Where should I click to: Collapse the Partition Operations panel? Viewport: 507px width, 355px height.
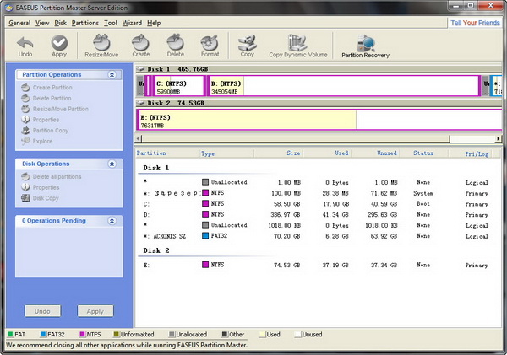(x=112, y=75)
